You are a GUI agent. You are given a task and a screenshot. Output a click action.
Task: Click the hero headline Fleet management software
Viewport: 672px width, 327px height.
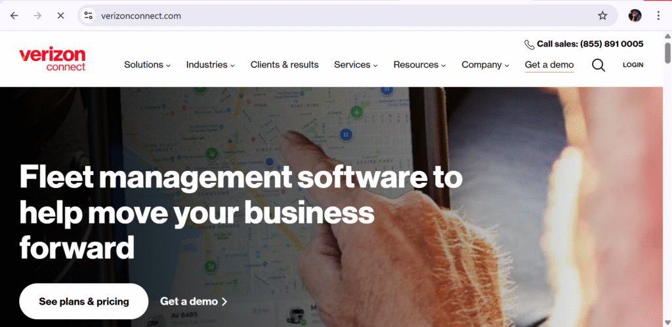click(x=241, y=212)
